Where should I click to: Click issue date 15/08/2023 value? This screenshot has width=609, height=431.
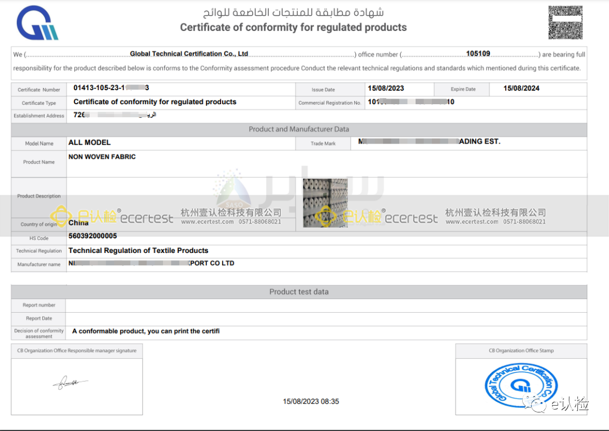coord(386,88)
